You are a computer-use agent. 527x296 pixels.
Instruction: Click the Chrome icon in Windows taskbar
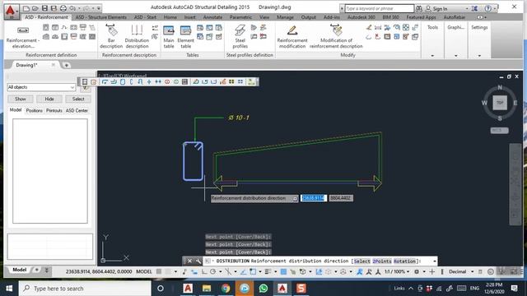tap(226, 289)
